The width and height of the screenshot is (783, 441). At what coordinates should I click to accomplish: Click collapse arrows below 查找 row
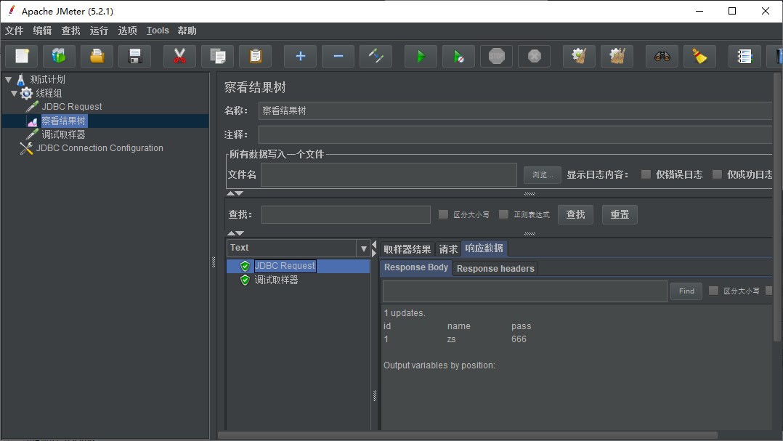[235, 233]
